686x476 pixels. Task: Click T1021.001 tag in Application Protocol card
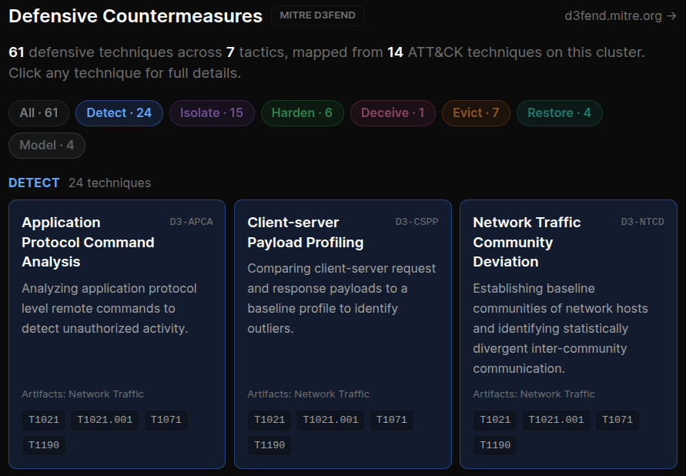[105, 420]
